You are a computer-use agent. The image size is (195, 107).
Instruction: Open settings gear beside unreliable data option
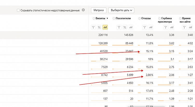(x=83, y=10)
